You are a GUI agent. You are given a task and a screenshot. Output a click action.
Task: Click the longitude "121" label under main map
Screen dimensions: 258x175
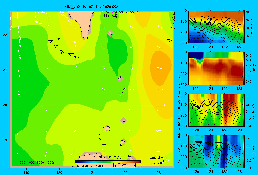click(x=92, y=172)
